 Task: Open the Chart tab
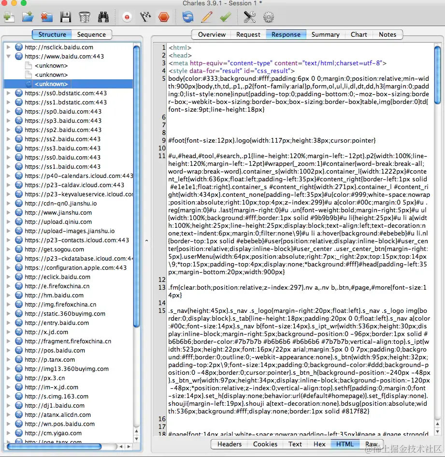(359, 34)
